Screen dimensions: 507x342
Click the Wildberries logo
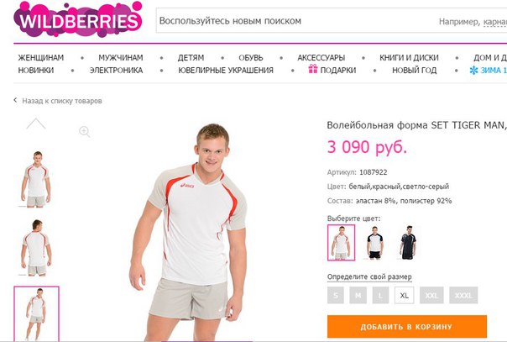point(78,19)
